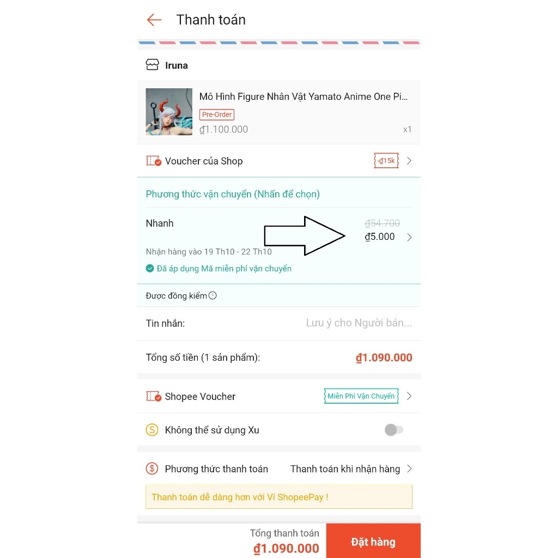
Task: Tap the Xu coin icon
Action: pyautogui.click(x=152, y=430)
